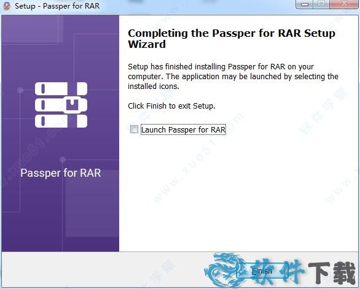The image size is (360, 289).
Task: Click the buckle clasp on archive logo
Action: point(72,105)
